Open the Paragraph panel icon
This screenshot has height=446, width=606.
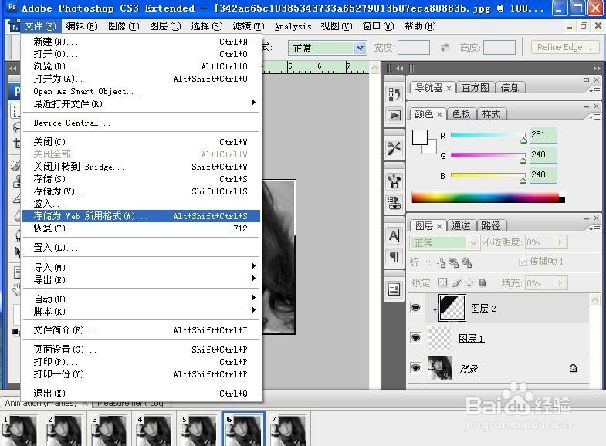pyautogui.click(x=394, y=256)
